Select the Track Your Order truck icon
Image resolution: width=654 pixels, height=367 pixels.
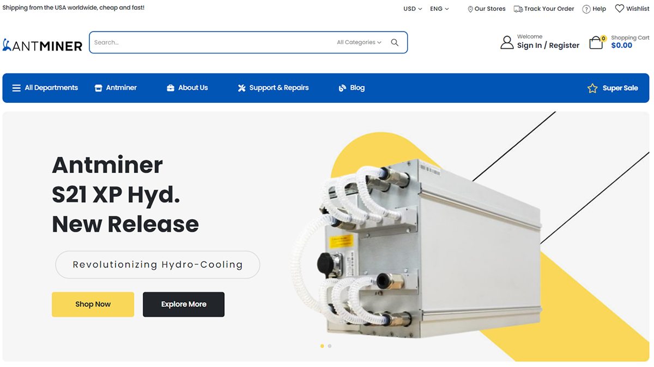(x=517, y=9)
